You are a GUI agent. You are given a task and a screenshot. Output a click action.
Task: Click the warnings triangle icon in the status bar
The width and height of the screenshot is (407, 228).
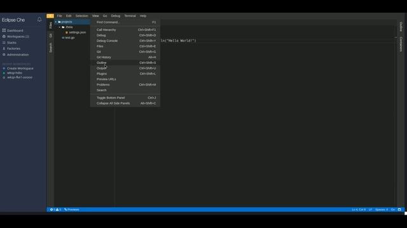coord(57,210)
